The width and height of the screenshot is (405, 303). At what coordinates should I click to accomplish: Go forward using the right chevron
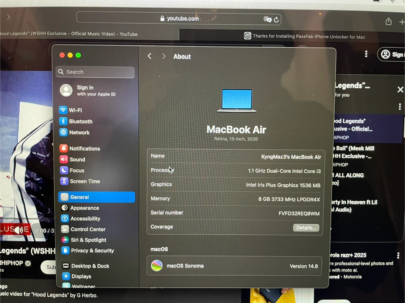click(164, 56)
